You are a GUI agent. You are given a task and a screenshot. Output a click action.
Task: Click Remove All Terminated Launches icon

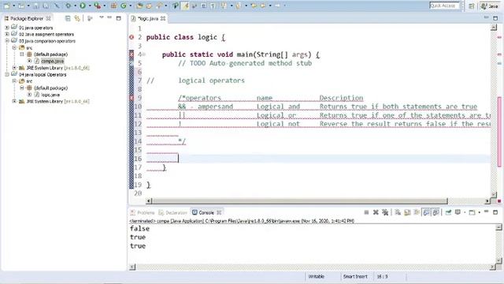(x=385, y=212)
